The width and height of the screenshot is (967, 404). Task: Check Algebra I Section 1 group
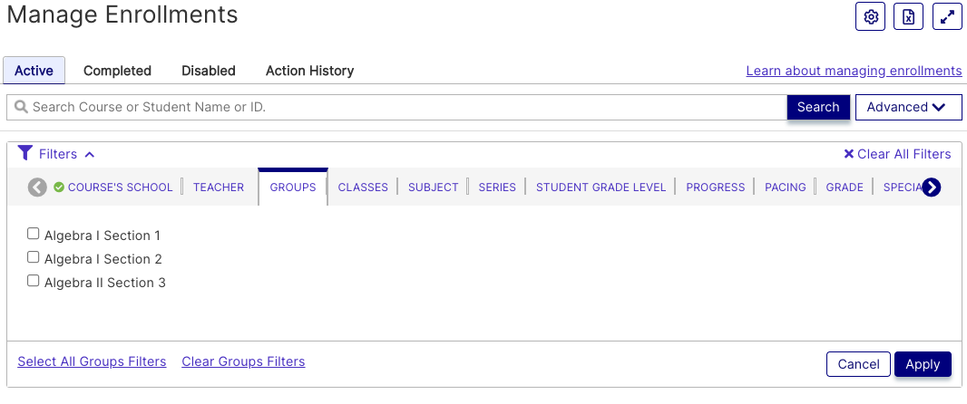tap(34, 234)
